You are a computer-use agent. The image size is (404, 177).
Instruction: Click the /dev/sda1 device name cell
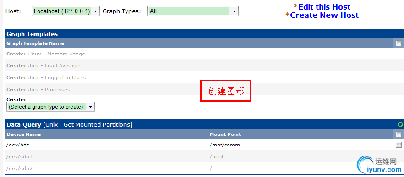pyautogui.click(x=19, y=156)
